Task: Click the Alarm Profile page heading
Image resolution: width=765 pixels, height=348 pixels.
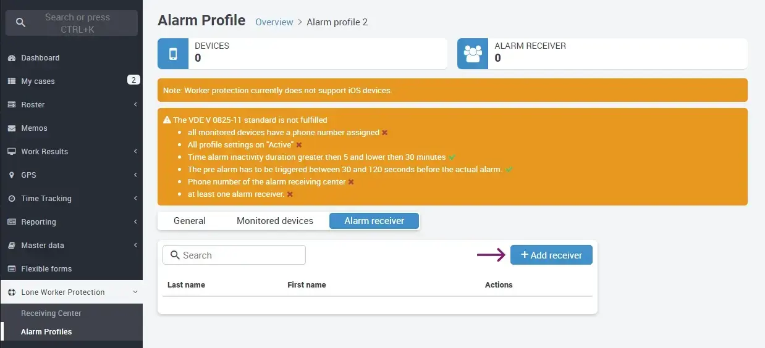Action: (201, 20)
